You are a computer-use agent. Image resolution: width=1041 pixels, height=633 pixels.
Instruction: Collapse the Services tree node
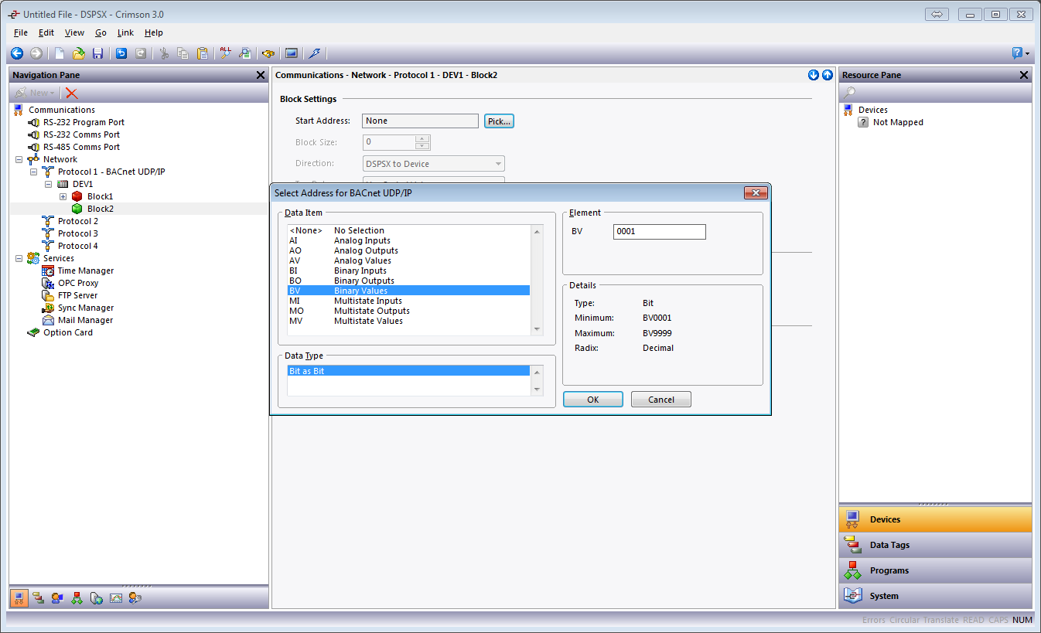pyautogui.click(x=19, y=258)
